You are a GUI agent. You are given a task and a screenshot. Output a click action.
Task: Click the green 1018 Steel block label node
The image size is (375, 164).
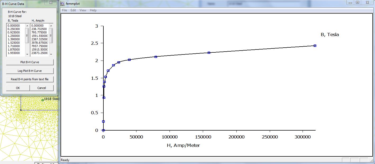(43, 100)
